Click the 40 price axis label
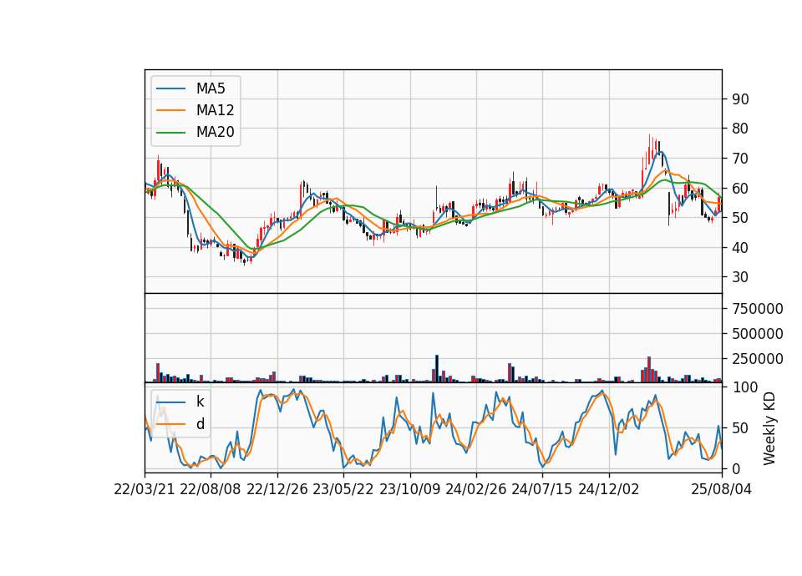The height and width of the screenshot is (576, 802). [740, 247]
